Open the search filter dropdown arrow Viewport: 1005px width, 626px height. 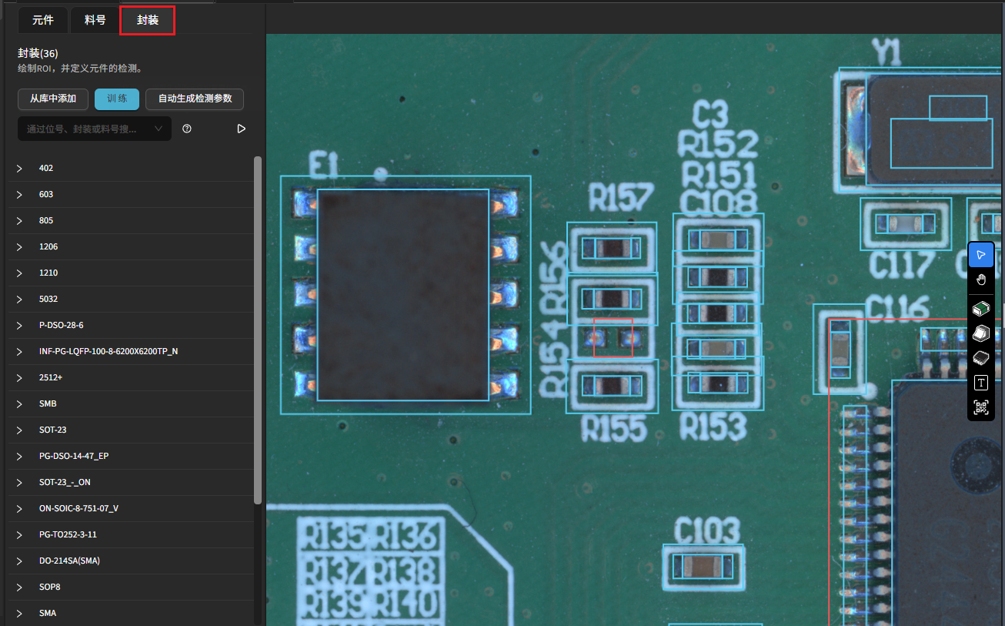point(159,129)
